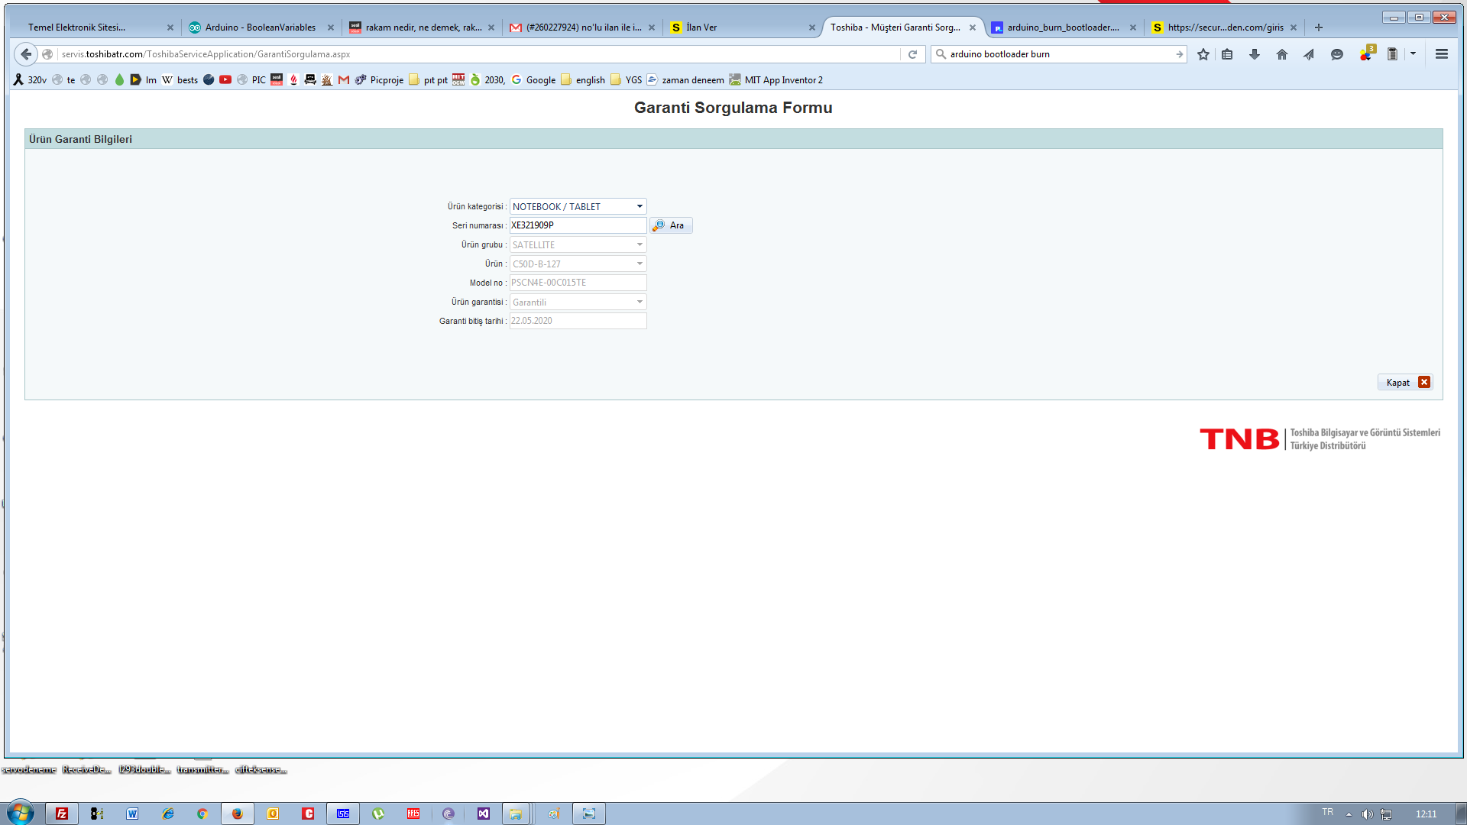Image resolution: width=1467 pixels, height=825 pixels.
Task: Click the browser back arrow
Action: [x=26, y=54]
